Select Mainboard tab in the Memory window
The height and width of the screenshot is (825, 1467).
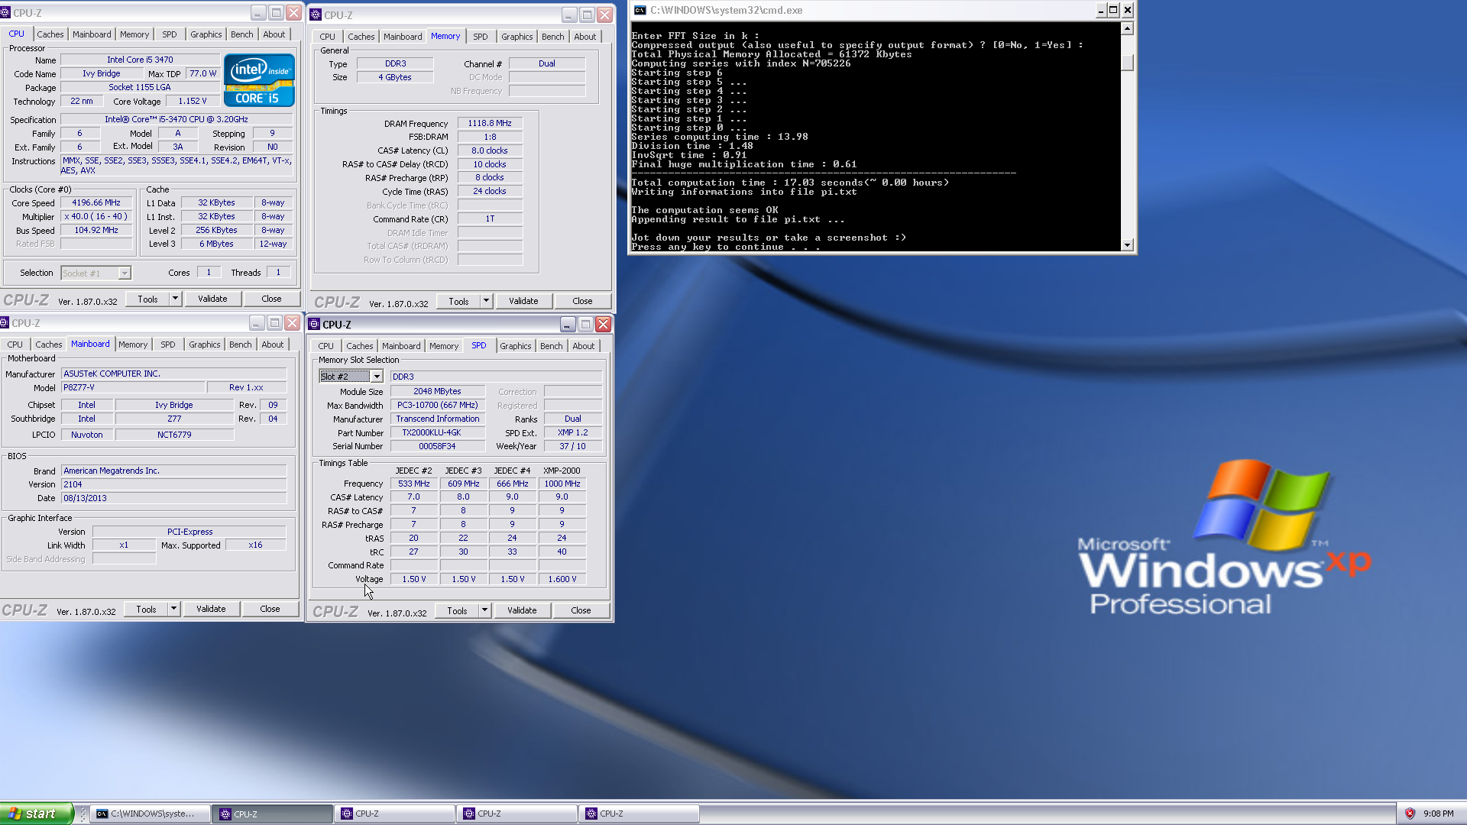click(x=403, y=37)
